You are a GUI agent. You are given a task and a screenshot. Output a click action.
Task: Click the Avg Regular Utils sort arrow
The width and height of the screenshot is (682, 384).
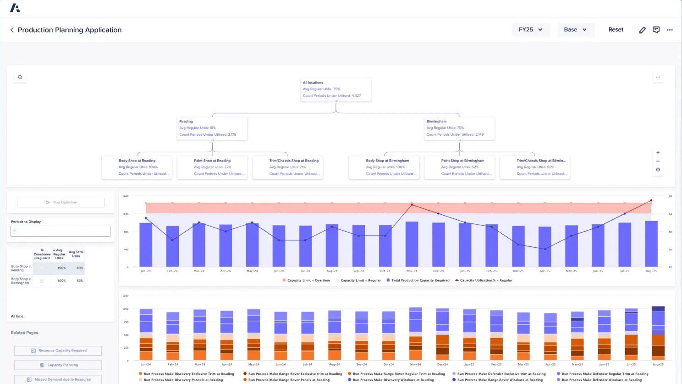point(54,250)
